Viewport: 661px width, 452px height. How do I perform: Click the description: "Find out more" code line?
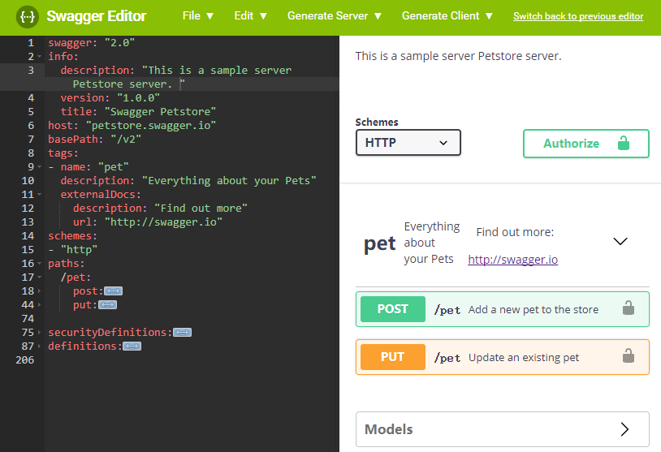point(160,209)
